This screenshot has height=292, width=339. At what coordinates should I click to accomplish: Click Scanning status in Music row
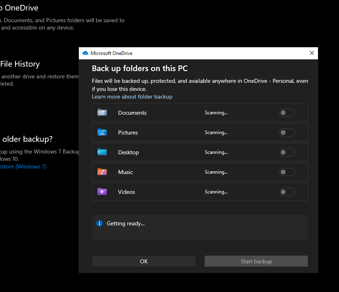216,172
